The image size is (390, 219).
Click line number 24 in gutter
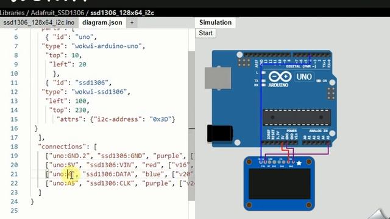tap(14, 201)
